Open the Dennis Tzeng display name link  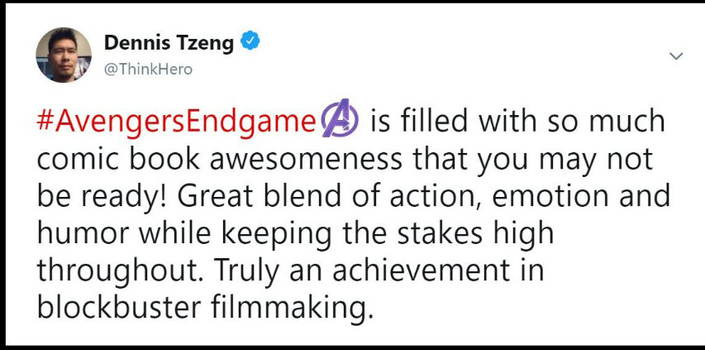(169, 44)
